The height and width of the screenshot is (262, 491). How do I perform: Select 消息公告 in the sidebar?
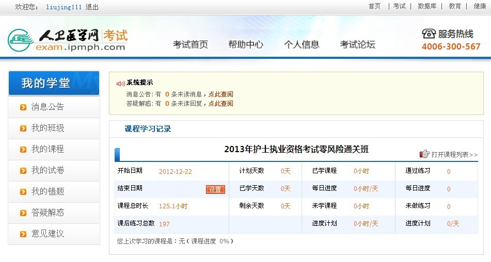(54, 107)
